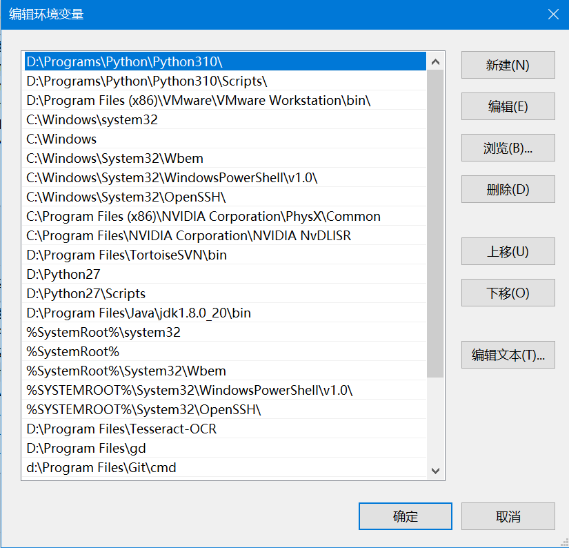Select C:\Windows\System32\WindowsPowerShell\v1.0\ entry
Viewport: 569px width, 548px height.
226,177
